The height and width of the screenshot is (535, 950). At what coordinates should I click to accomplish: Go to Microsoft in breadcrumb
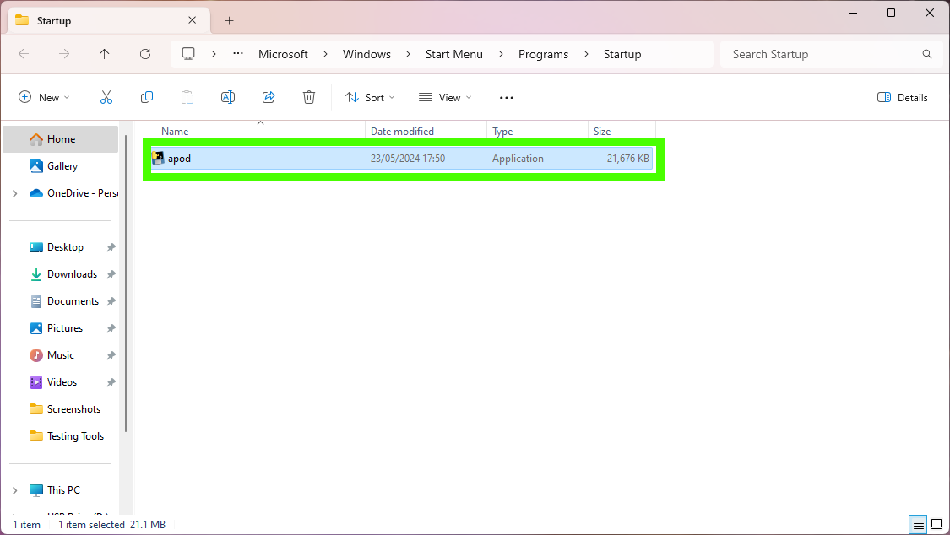click(x=283, y=54)
